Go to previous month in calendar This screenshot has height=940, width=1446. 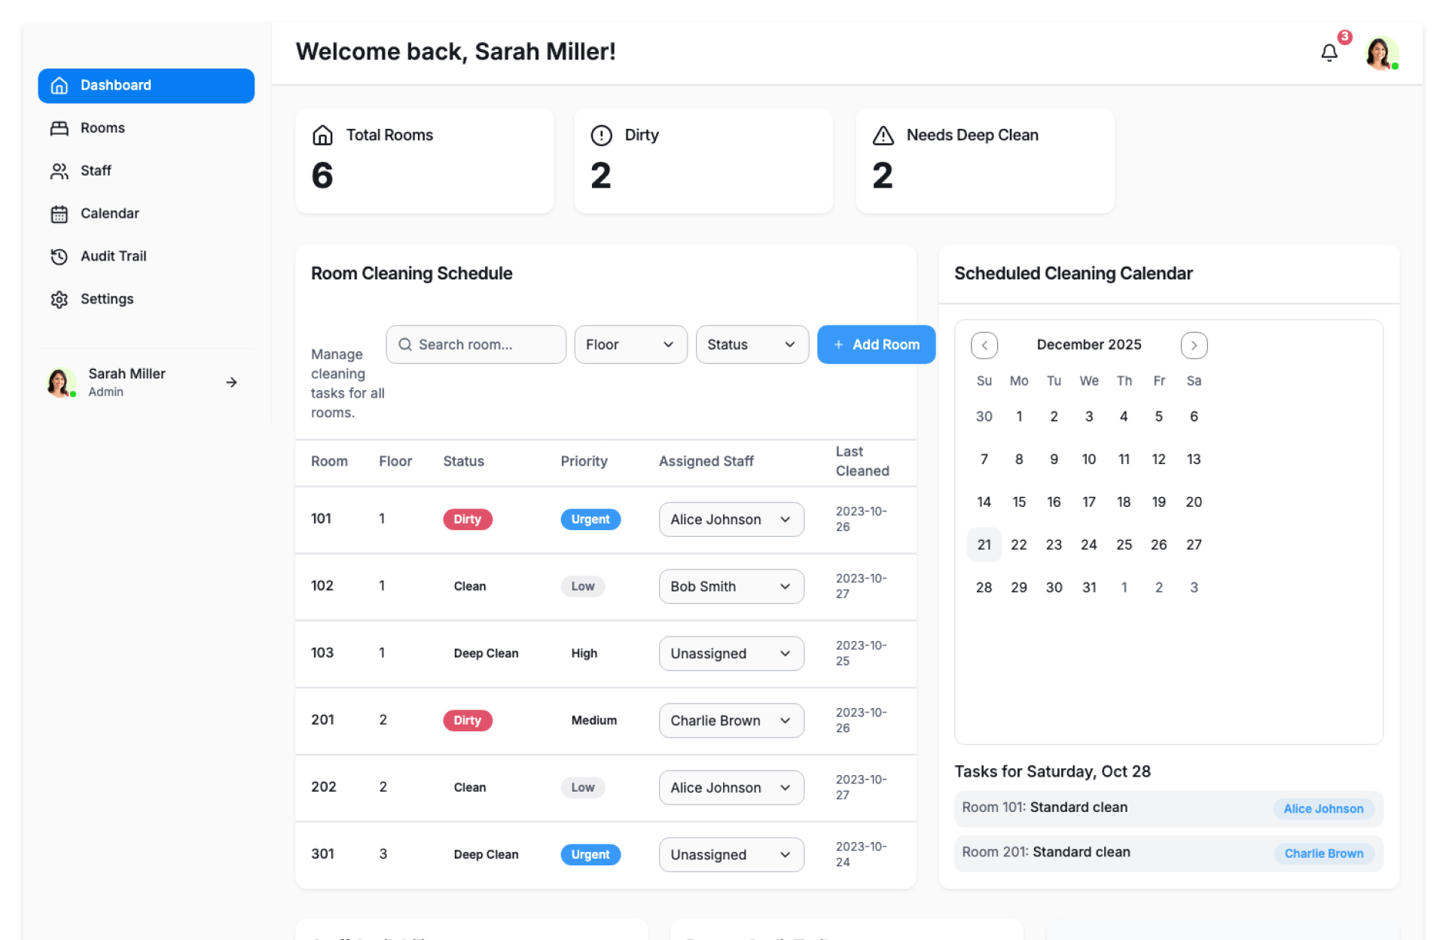click(x=984, y=345)
